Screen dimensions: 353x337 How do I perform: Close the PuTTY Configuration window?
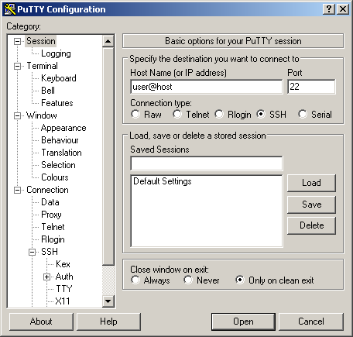(343, 9)
